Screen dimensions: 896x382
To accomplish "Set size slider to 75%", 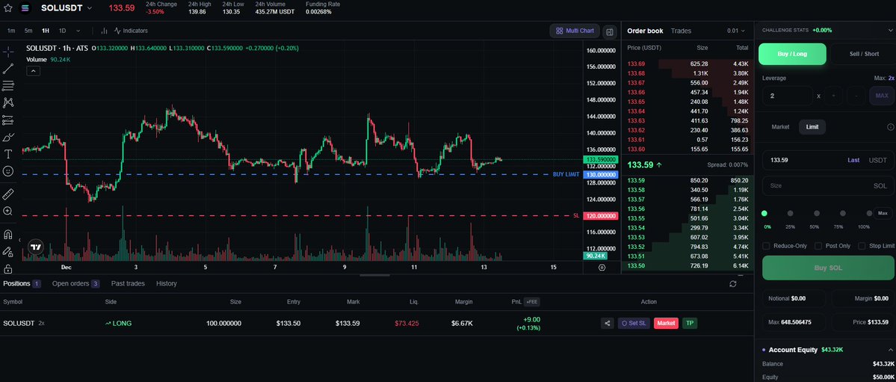I will click(x=843, y=213).
